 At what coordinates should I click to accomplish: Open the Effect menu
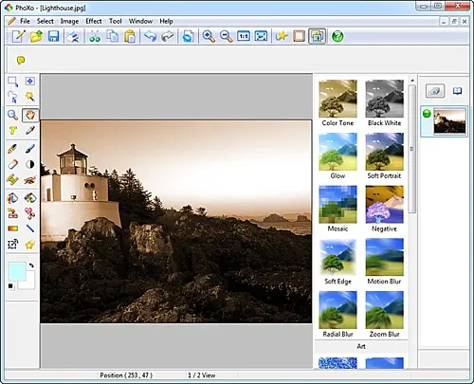94,21
